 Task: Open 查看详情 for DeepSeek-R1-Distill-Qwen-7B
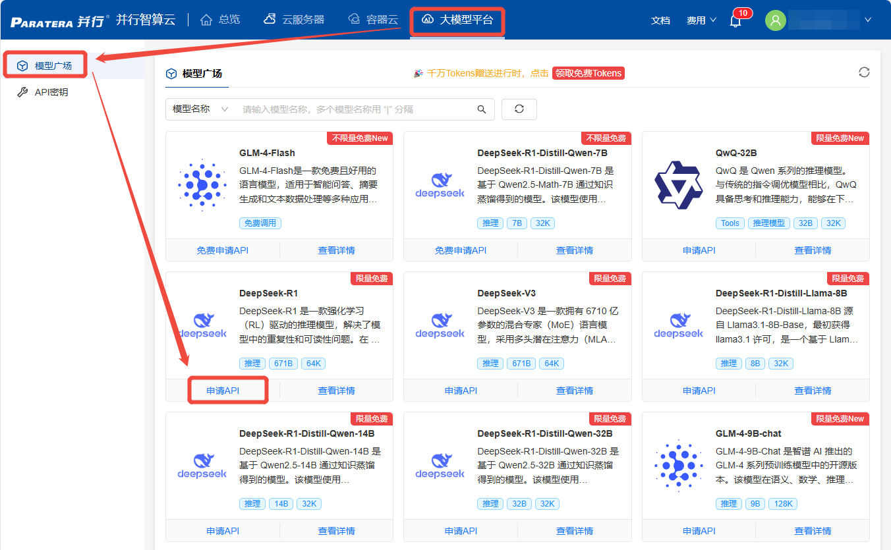[575, 250]
